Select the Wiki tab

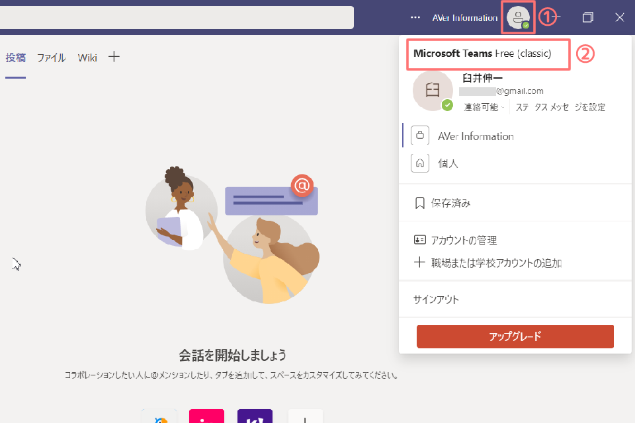click(x=87, y=58)
